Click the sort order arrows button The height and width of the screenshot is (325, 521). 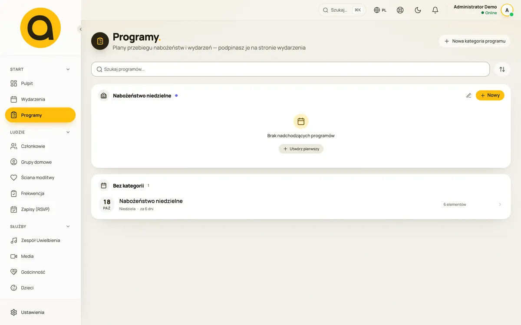pos(502,69)
